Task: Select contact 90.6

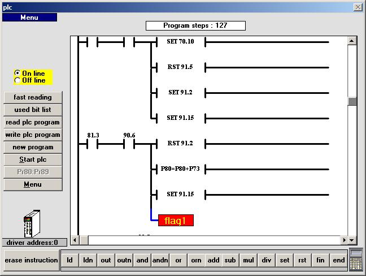Action: tap(129, 141)
